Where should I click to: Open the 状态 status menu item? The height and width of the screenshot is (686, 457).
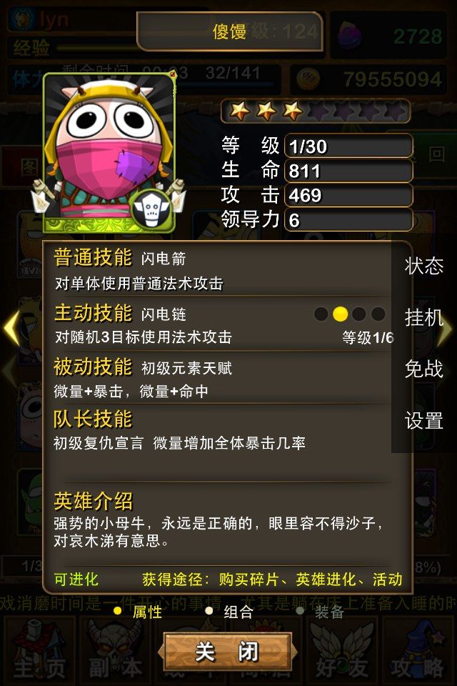click(x=423, y=267)
